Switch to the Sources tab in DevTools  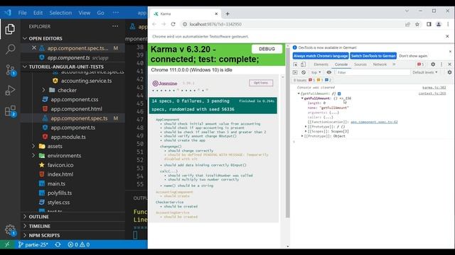(x=360, y=64)
